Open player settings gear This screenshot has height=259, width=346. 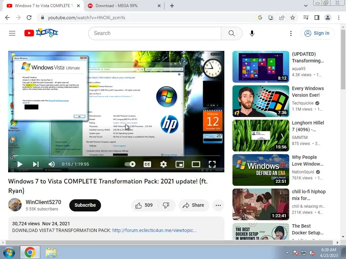163,164
